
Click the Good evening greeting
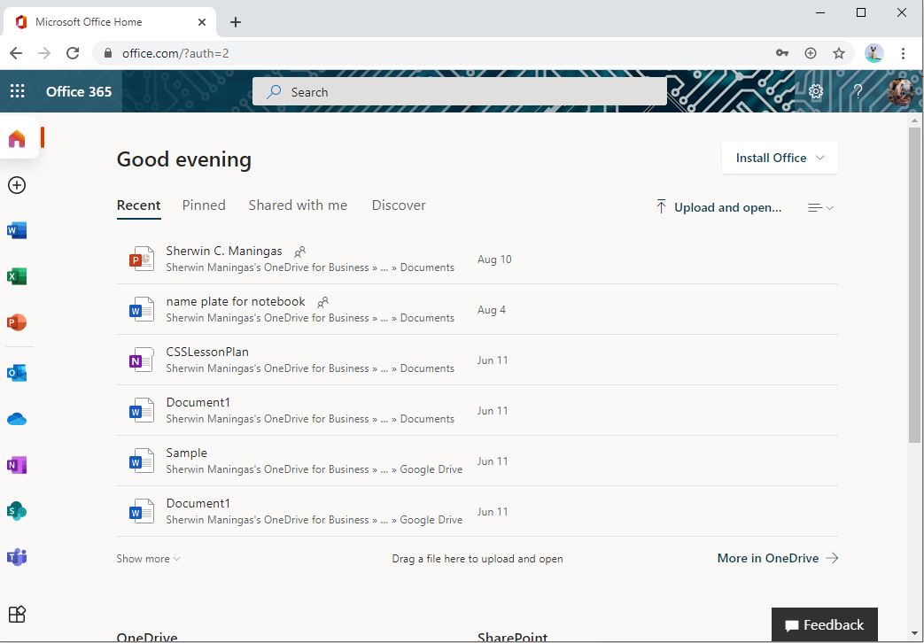184,159
